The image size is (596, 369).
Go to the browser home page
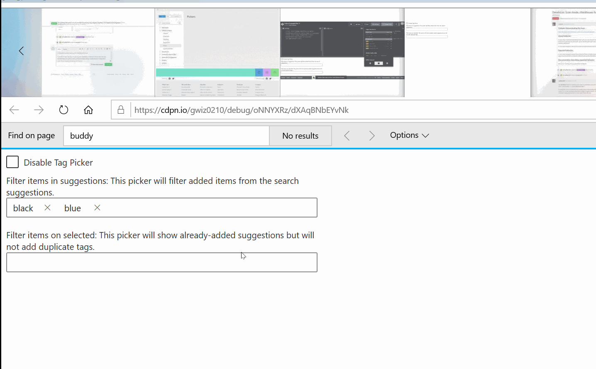click(x=88, y=110)
